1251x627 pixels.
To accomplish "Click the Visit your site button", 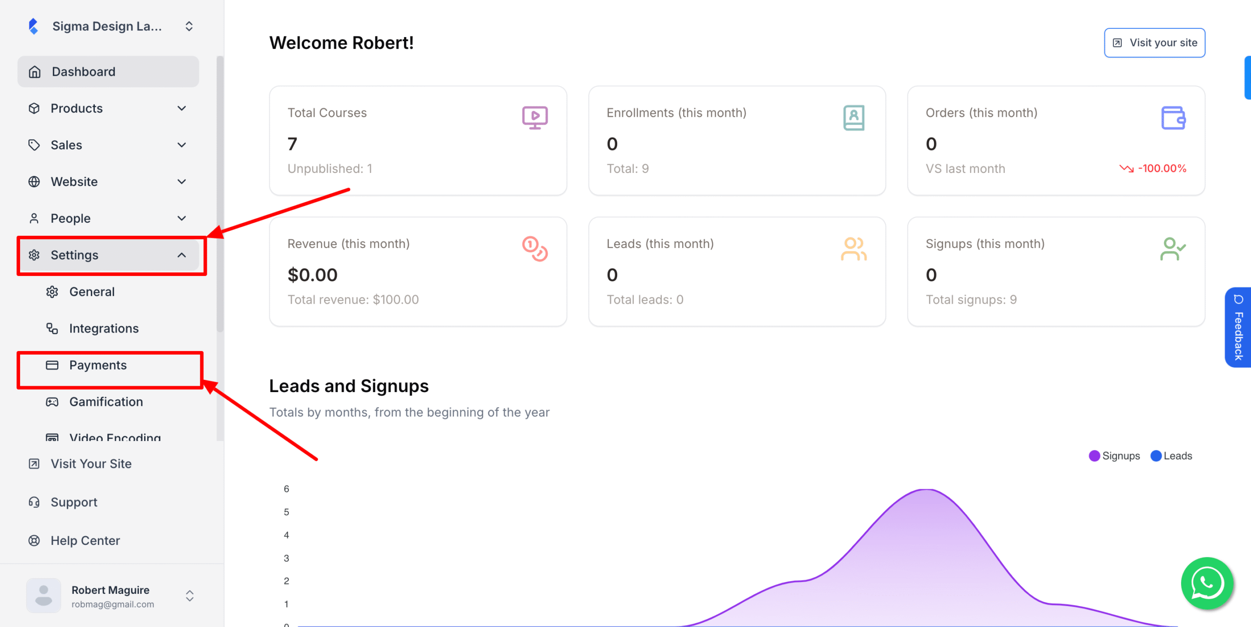I will point(1155,42).
